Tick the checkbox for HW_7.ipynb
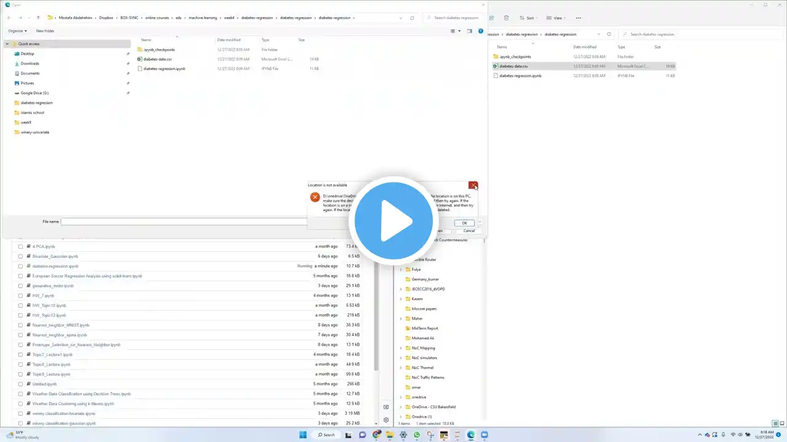This screenshot has width=787, height=442. (x=20, y=295)
